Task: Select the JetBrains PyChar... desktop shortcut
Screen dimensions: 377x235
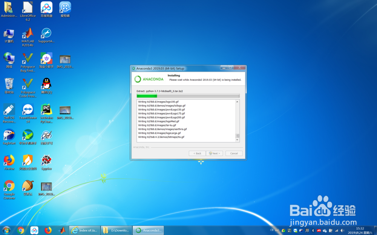Action: pyautogui.click(x=46, y=114)
